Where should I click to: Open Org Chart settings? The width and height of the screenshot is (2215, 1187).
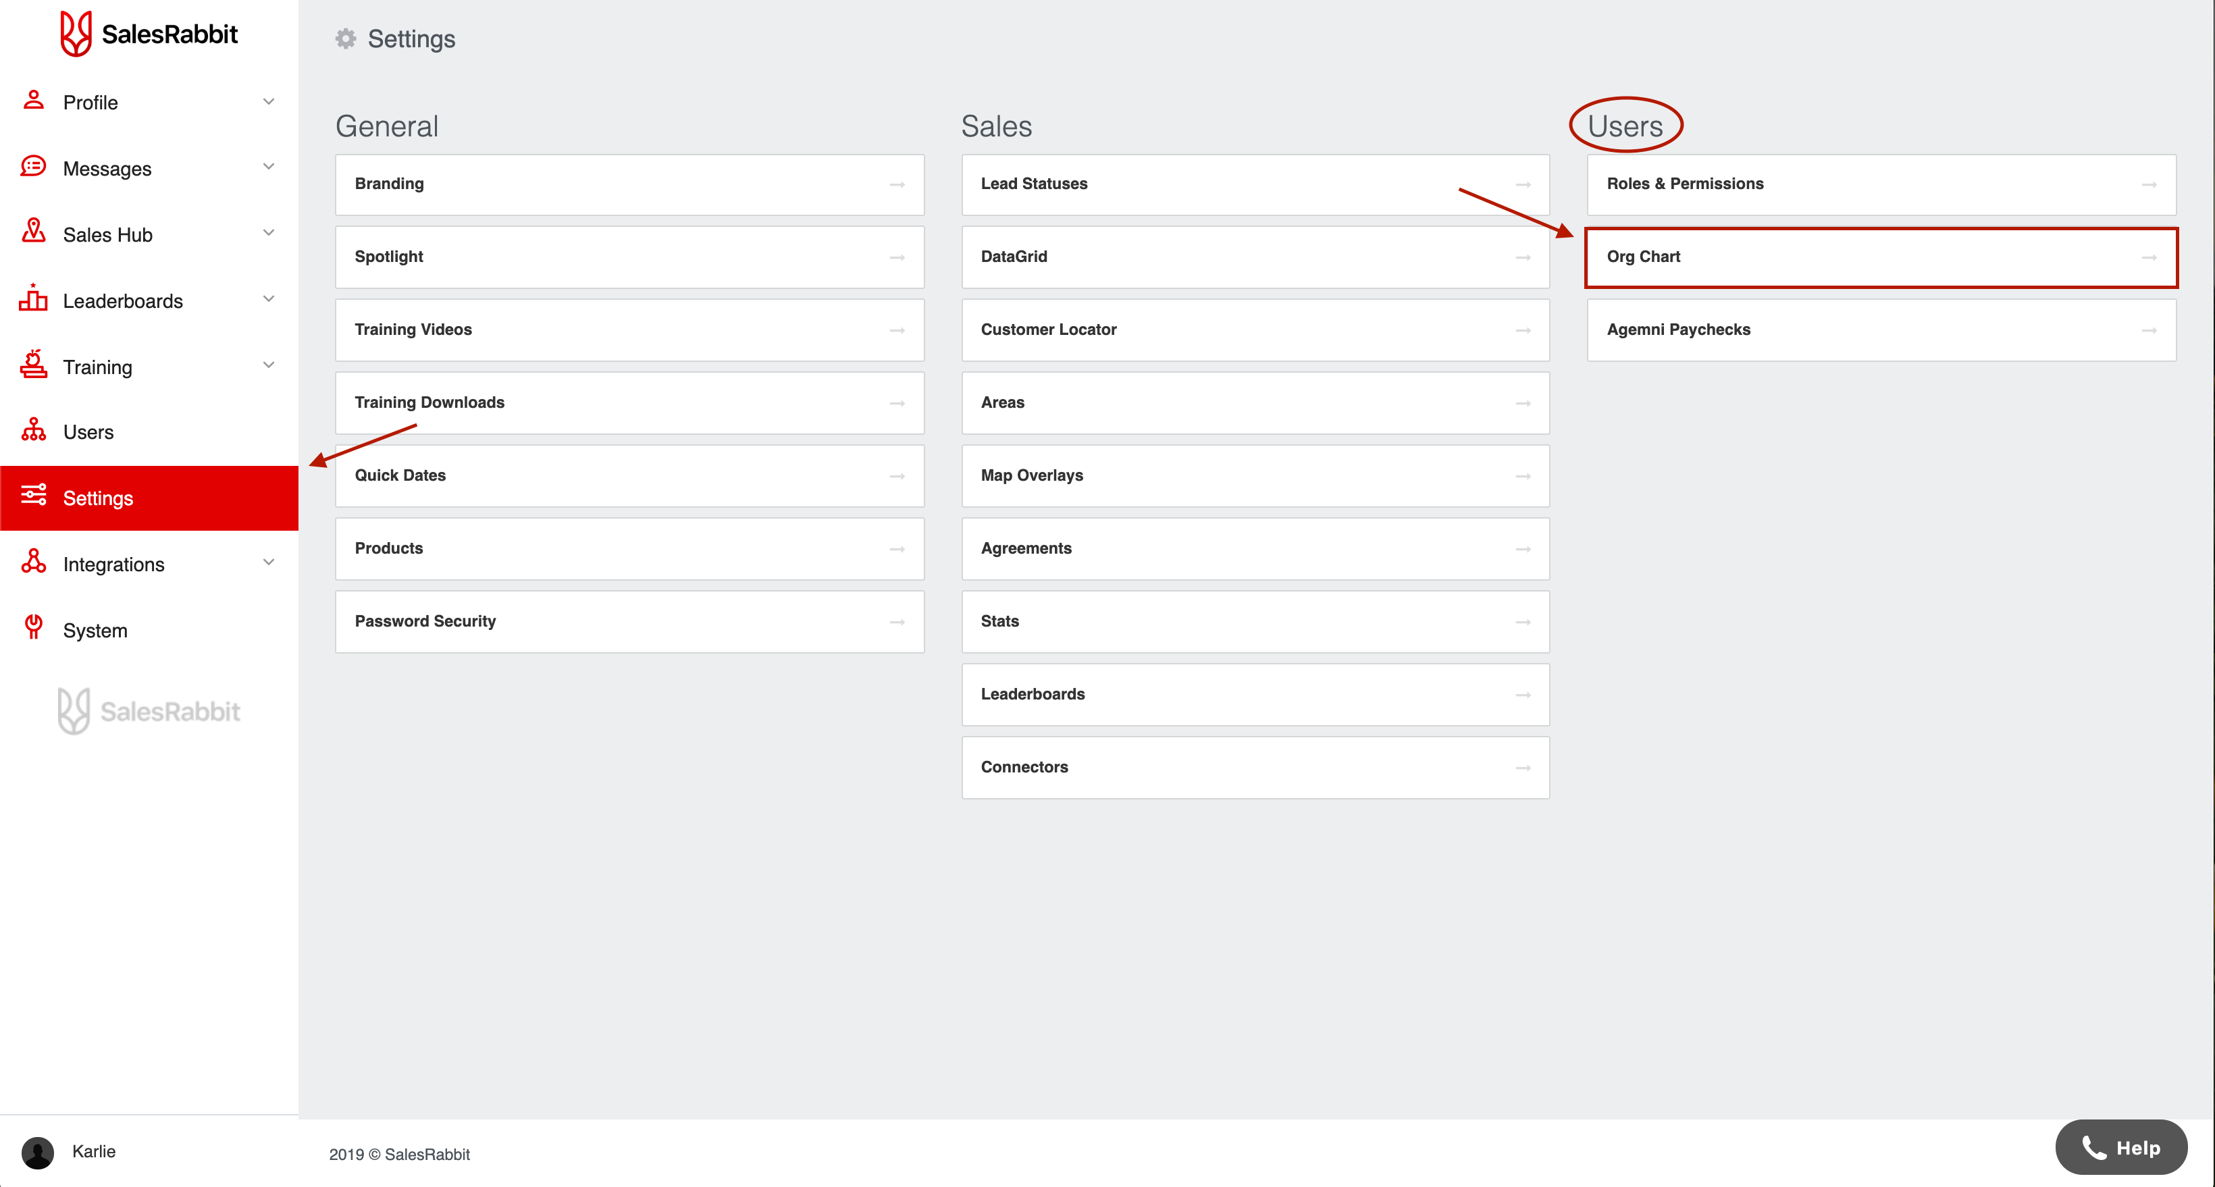tap(1881, 257)
